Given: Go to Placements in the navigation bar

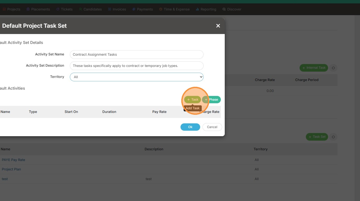Looking at the screenshot, I should tap(38, 9).
